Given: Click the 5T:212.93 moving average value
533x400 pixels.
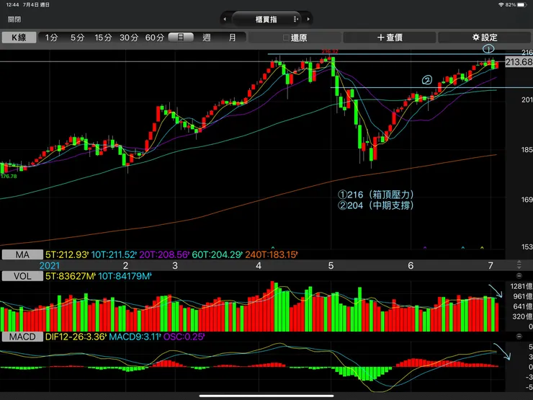Looking at the screenshot, I should [67, 254].
